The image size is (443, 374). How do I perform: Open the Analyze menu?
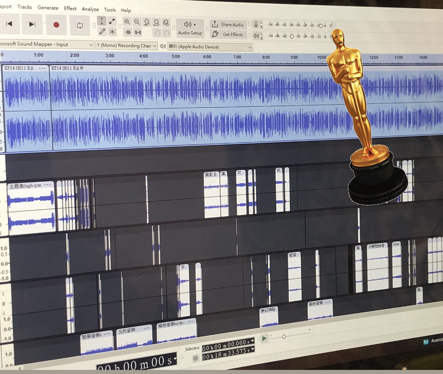click(x=90, y=9)
